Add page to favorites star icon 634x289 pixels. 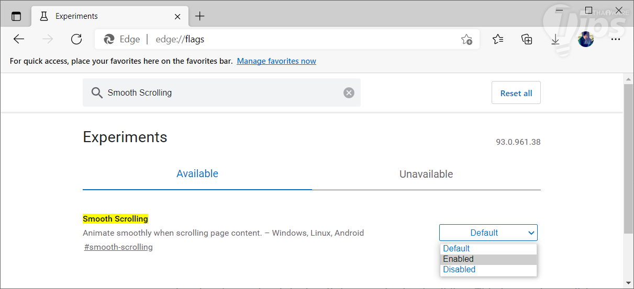pyautogui.click(x=466, y=39)
